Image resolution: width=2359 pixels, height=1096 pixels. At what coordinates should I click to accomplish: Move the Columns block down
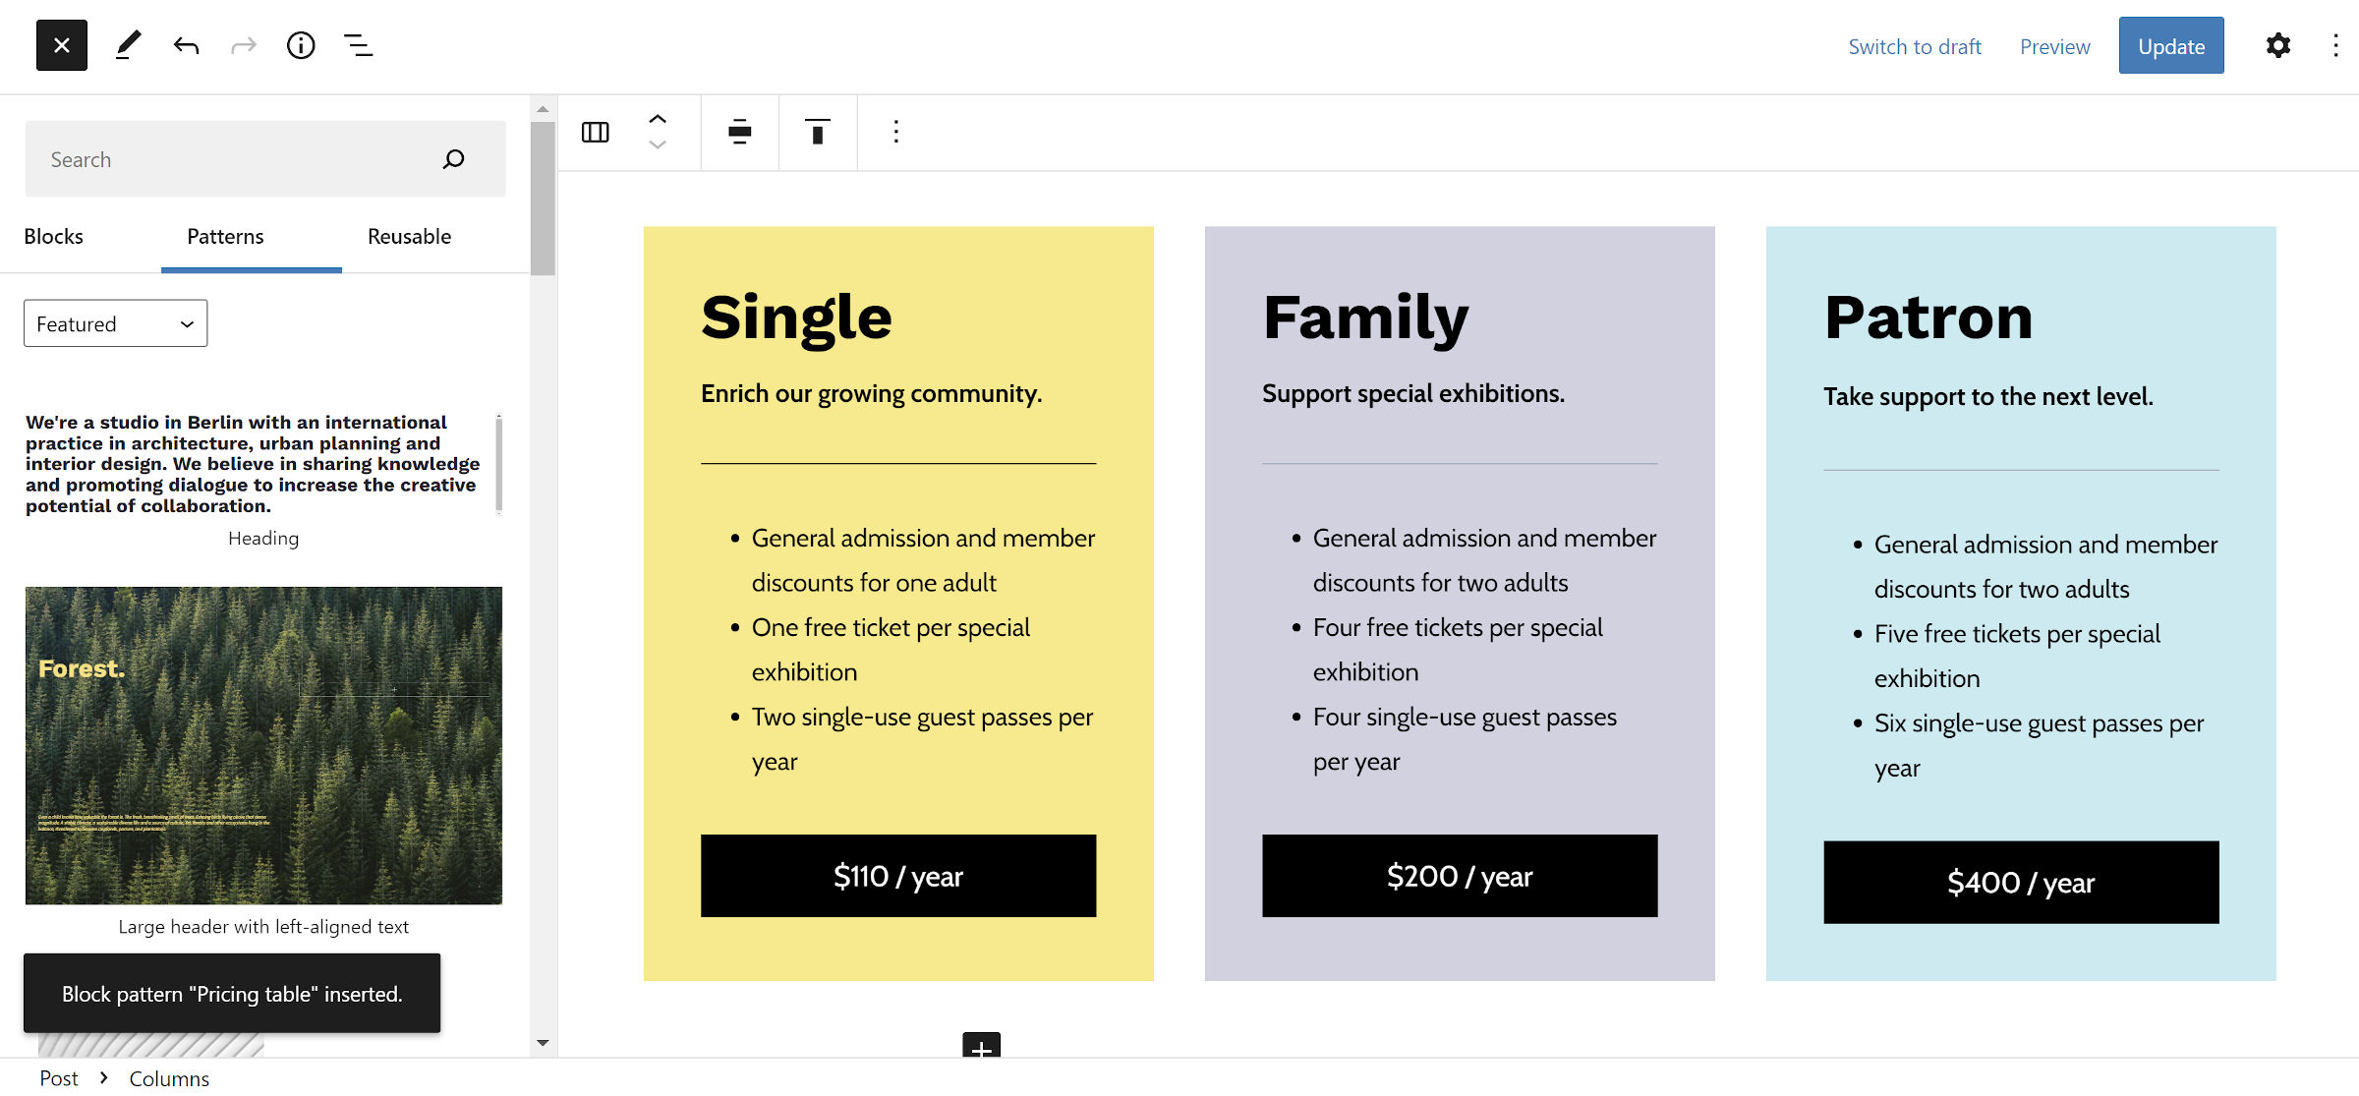pyautogui.click(x=659, y=145)
